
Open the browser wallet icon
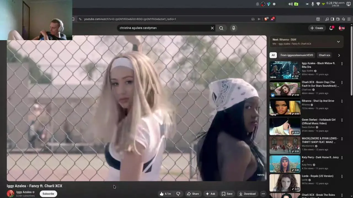[338, 19]
